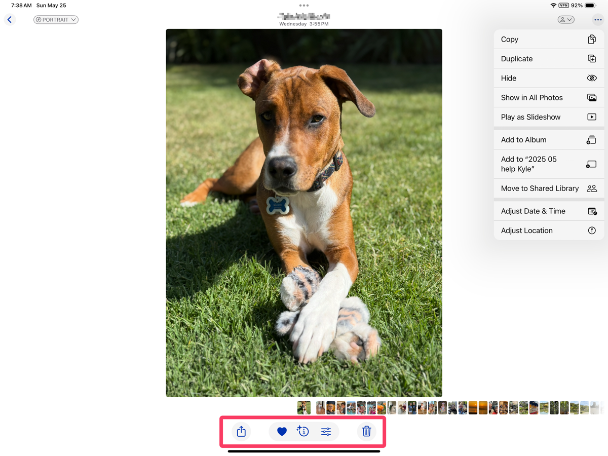Viewport: 608px width, 456px height.
Task: Add to "2025 05 help Kyle" album
Action: pos(548,164)
